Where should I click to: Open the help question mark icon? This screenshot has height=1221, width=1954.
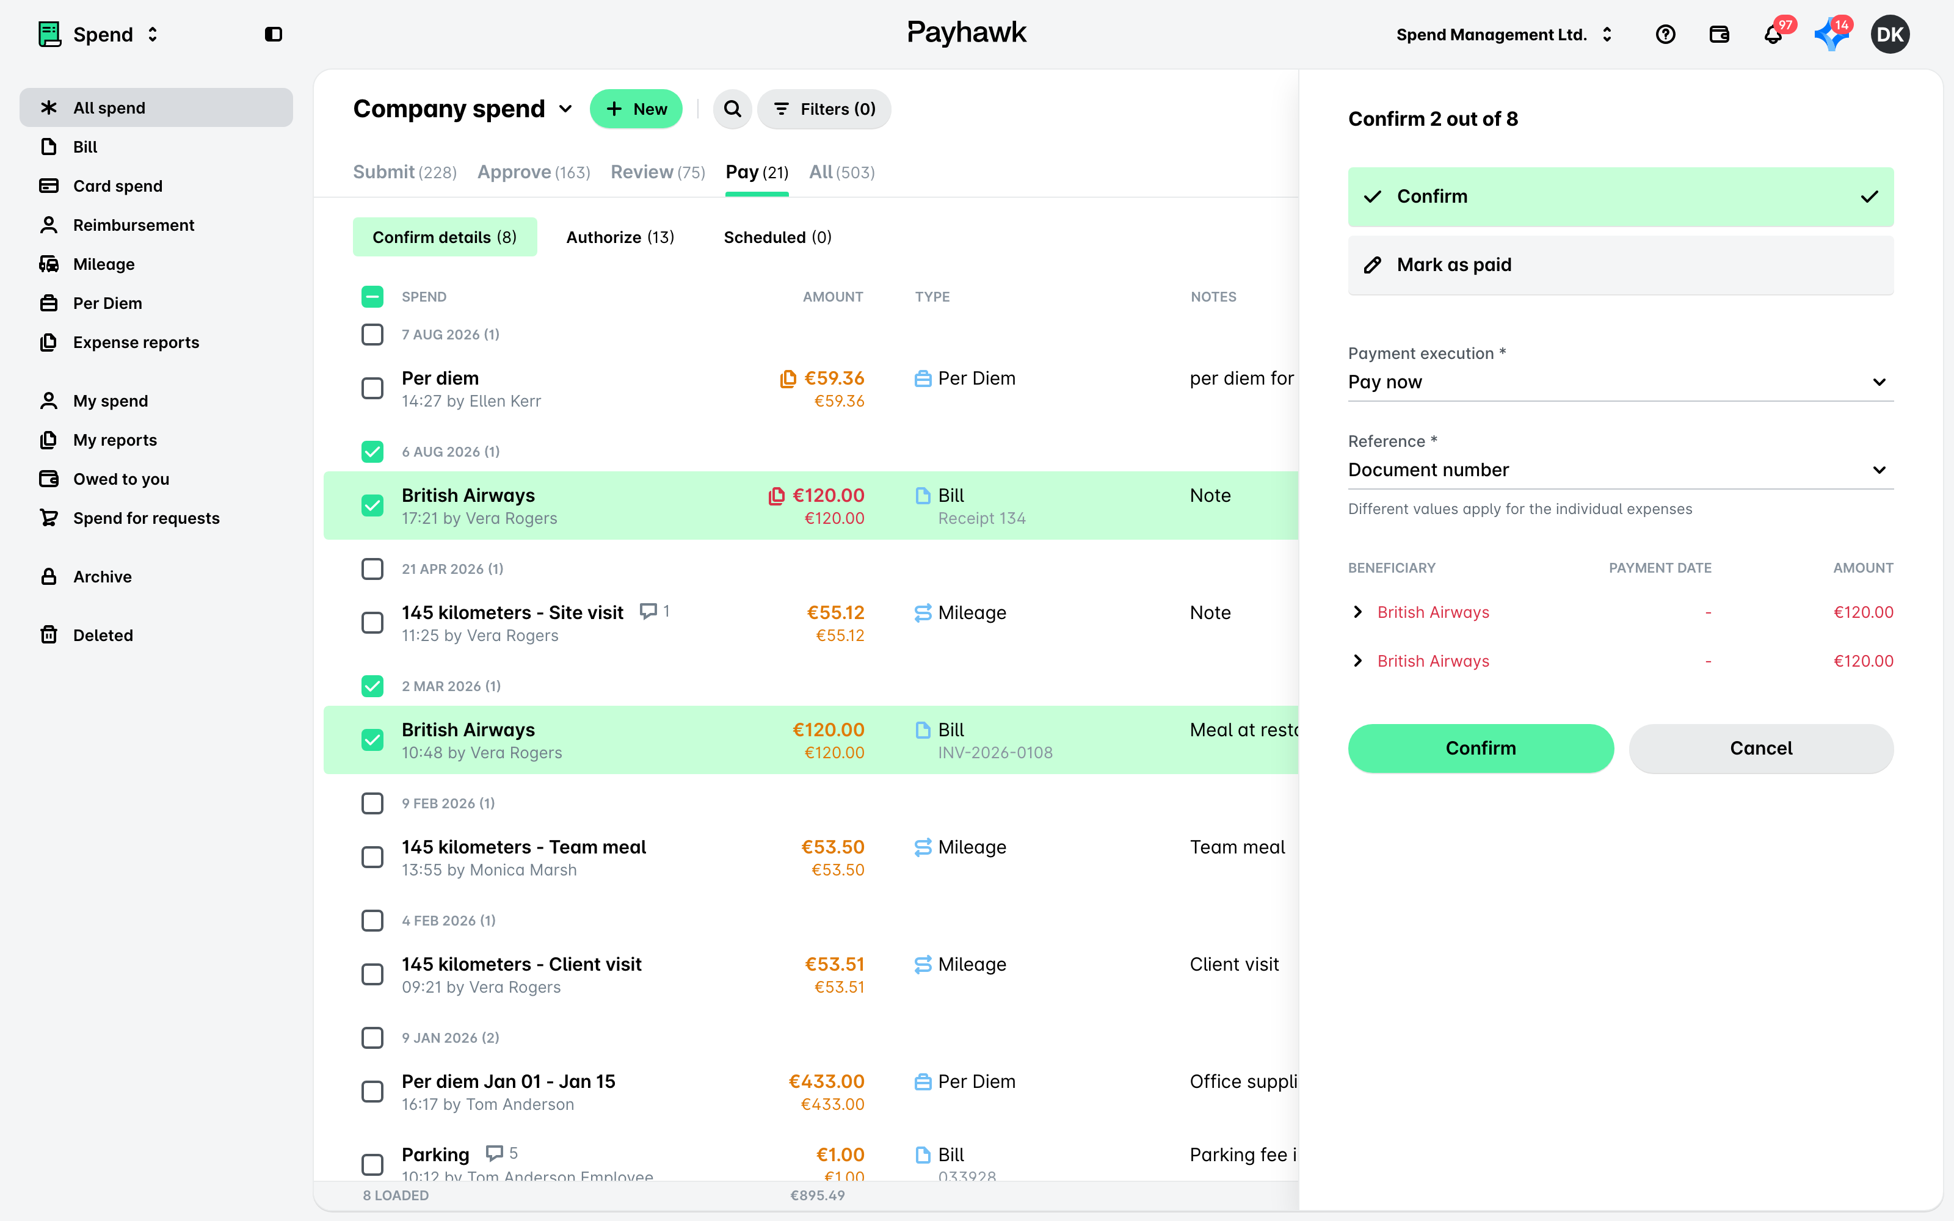point(1665,34)
